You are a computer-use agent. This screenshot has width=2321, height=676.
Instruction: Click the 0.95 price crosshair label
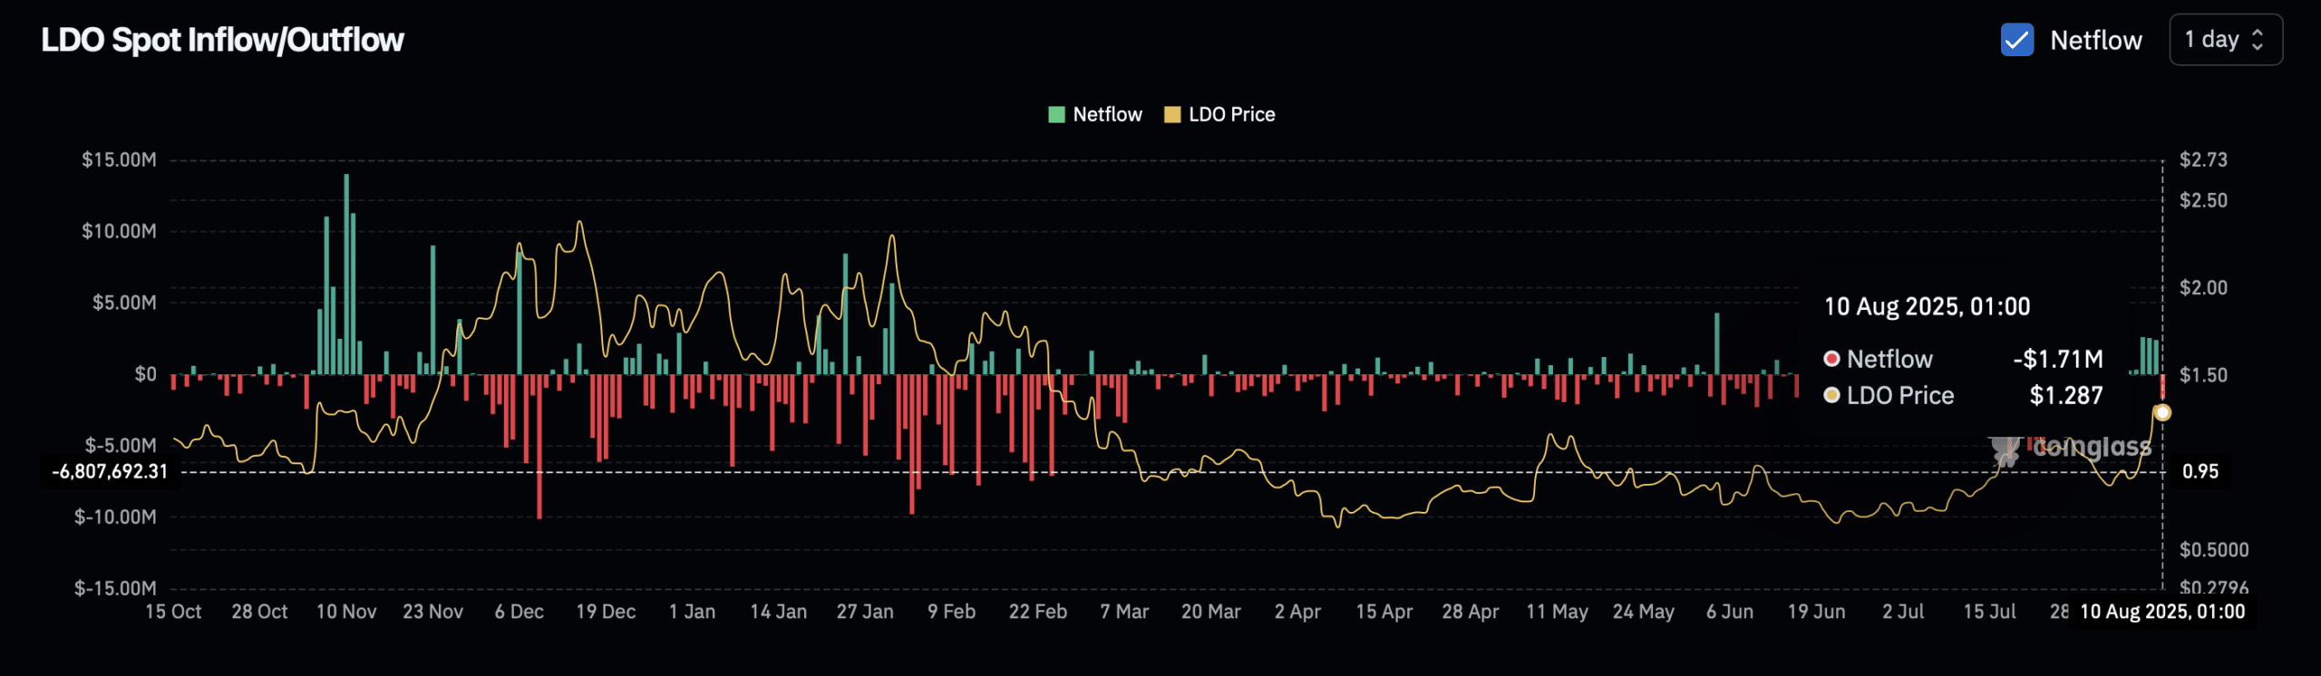pyautogui.click(x=2200, y=471)
